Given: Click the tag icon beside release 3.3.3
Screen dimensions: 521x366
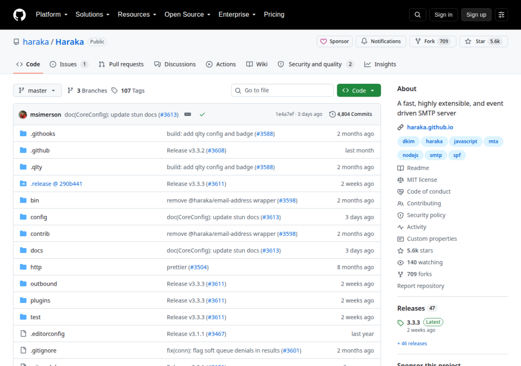Looking at the screenshot, I should [x=400, y=322].
